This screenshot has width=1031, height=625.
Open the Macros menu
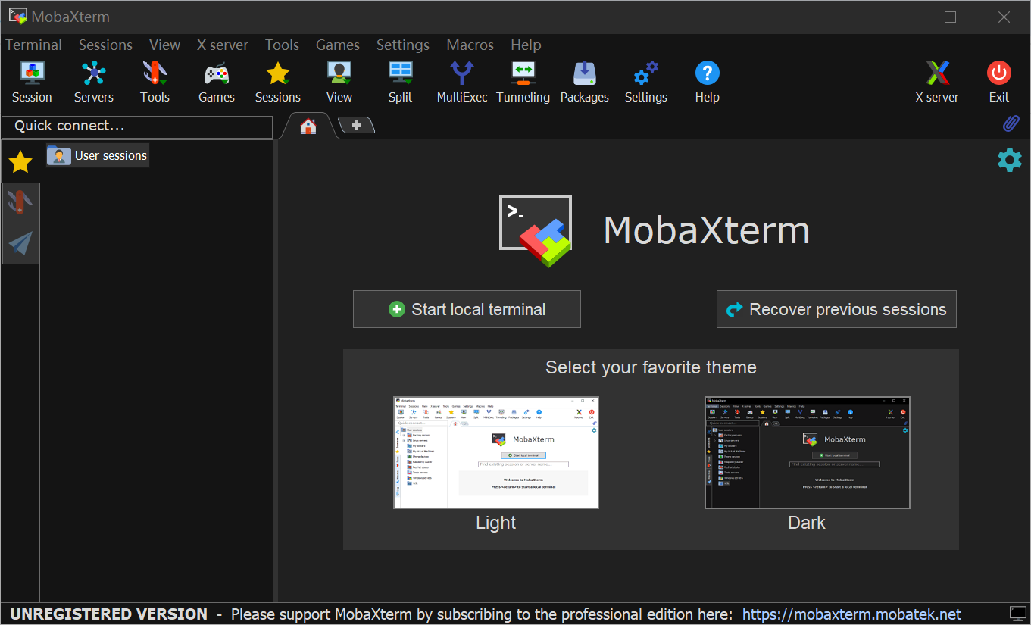[x=470, y=45]
